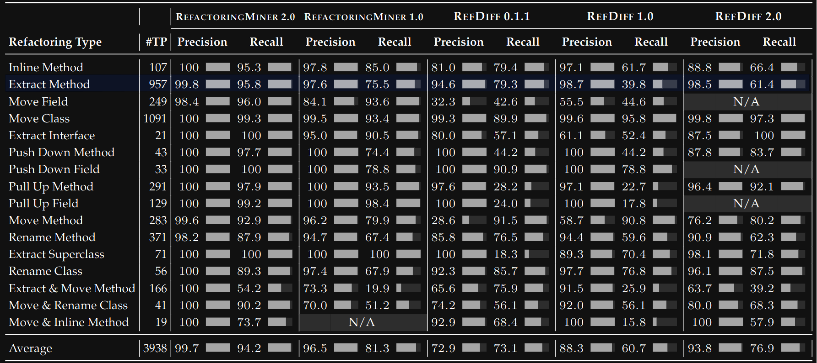Click the 'RefactoringMiner 1.0' tool heading

click(x=363, y=17)
